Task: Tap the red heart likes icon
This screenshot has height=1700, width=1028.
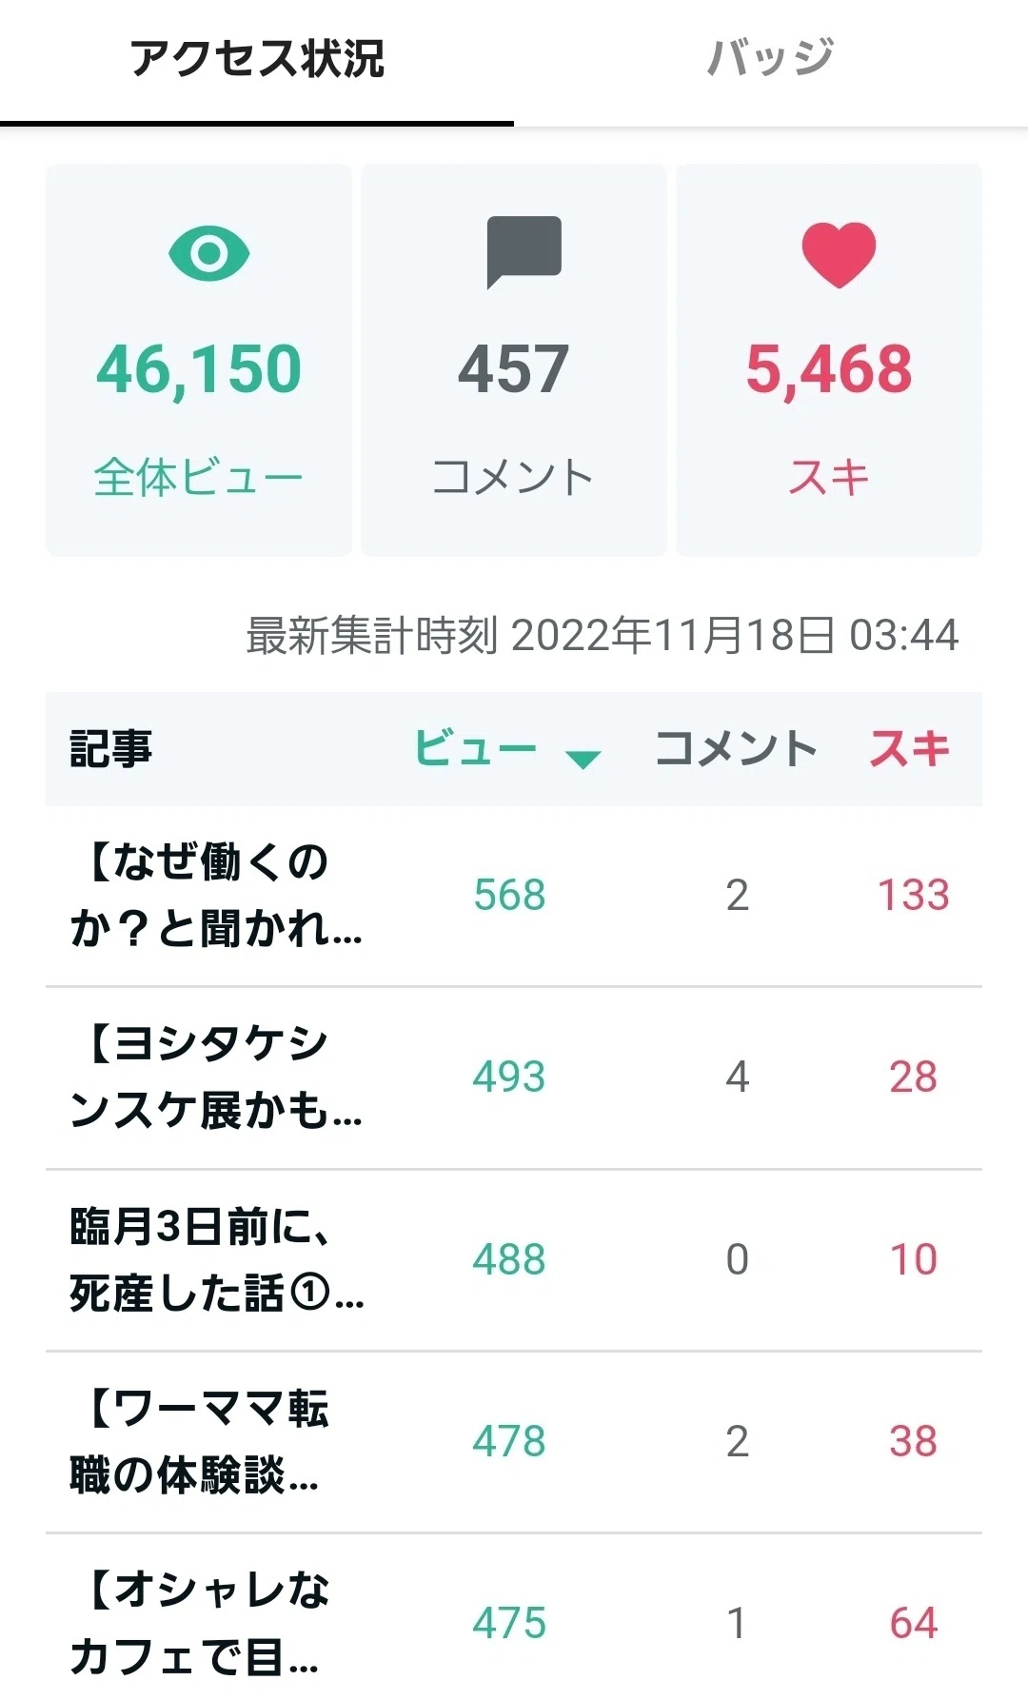Action: pos(839,254)
